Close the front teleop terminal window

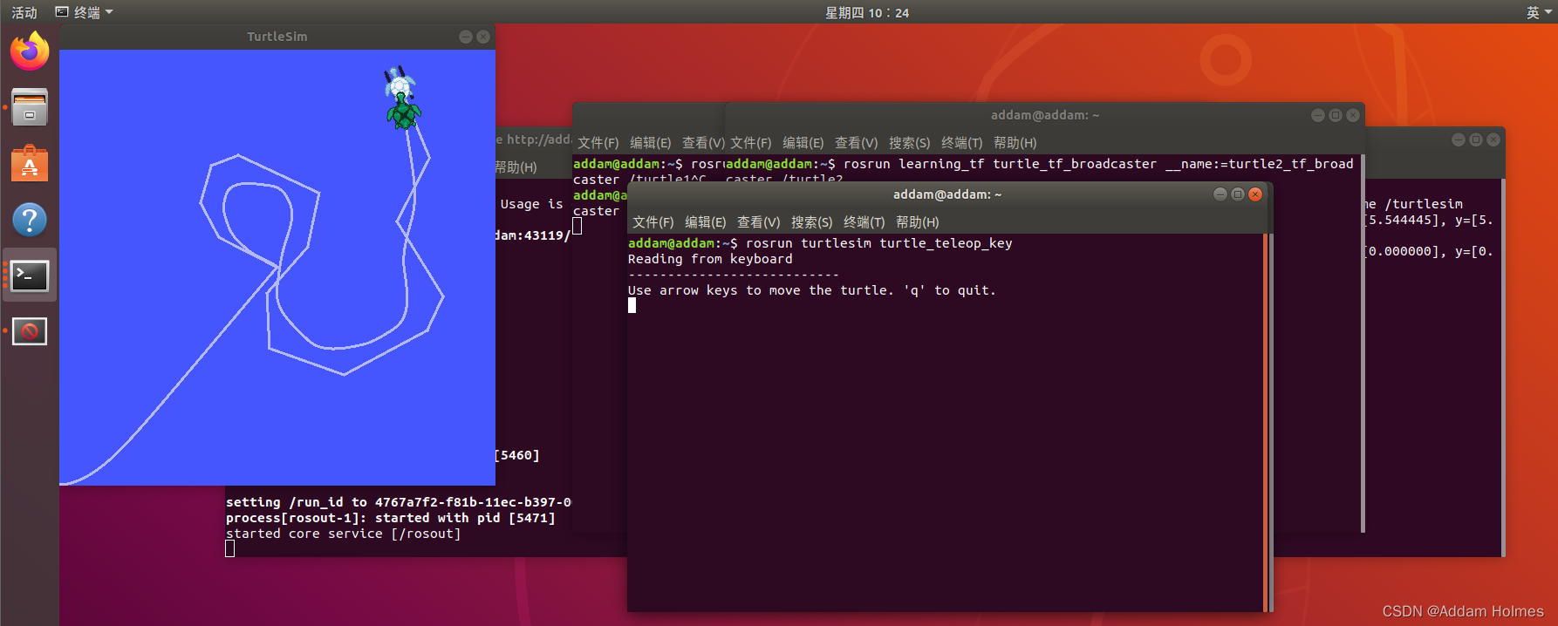1255,194
